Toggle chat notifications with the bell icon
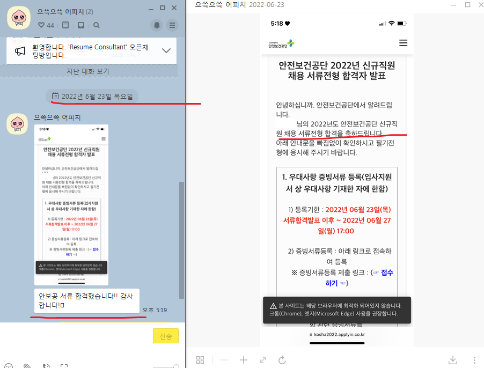This screenshot has width=484, height=368. pyautogui.click(x=157, y=25)
